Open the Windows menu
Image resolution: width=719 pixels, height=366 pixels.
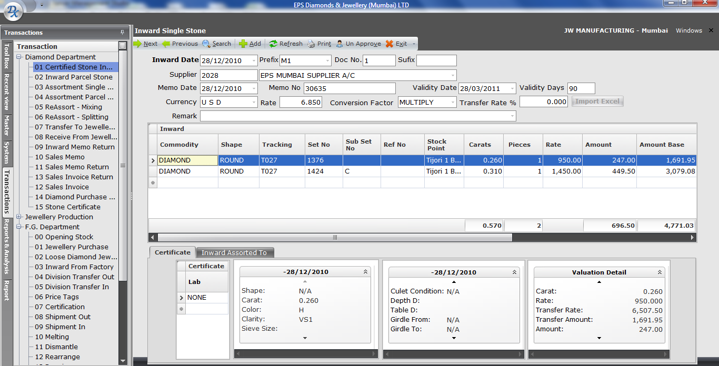(x=689, y=30)
